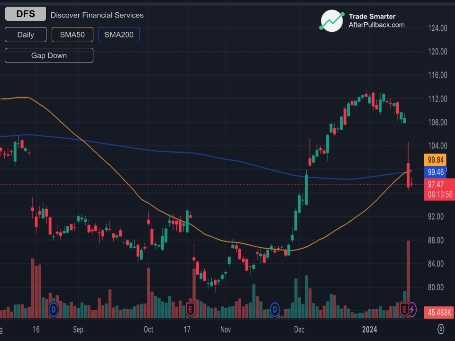Image resolution: width=455 pixels, height=341 pixels.
Task: Click the 112.00 price axis label
Action: point(437,99)
